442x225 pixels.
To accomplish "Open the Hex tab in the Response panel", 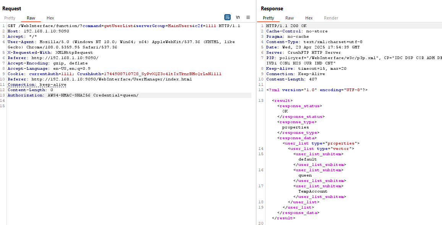I will [309, 18].
